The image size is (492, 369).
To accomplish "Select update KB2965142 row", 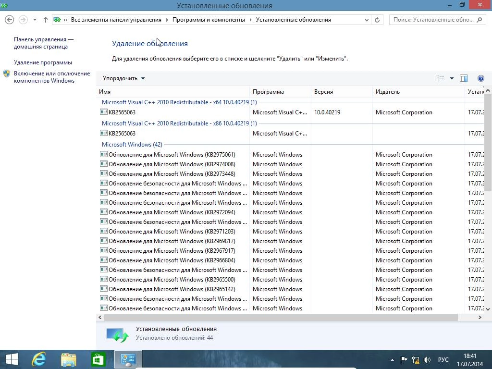I will 290,289.
